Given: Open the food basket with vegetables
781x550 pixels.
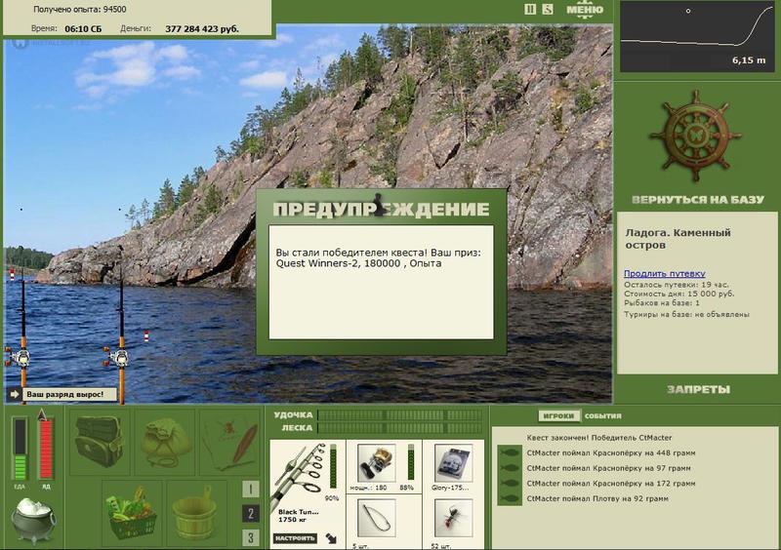Looking at the screenshot, I should (132, 514).
